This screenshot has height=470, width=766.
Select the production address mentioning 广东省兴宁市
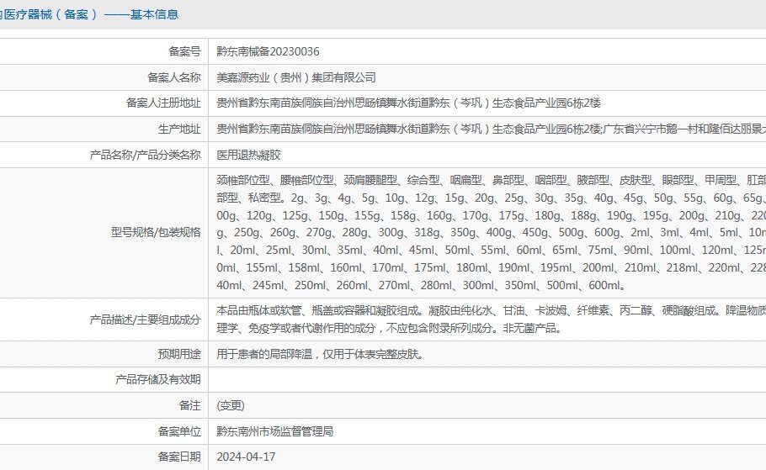tap(491, 129)
